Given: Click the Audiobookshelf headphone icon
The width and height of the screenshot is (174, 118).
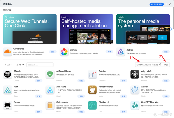Looking at the screenshot, I should click(x=92, y=90).
